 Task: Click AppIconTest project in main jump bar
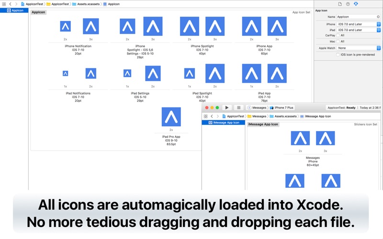(x=32, y=4)
